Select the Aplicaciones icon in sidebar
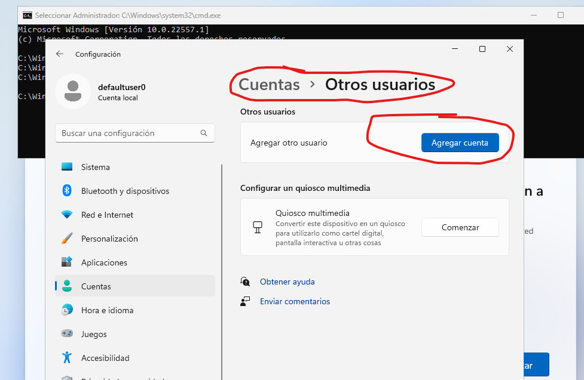The width and height of the screenshot is (584, 380). tap(67, 262)
